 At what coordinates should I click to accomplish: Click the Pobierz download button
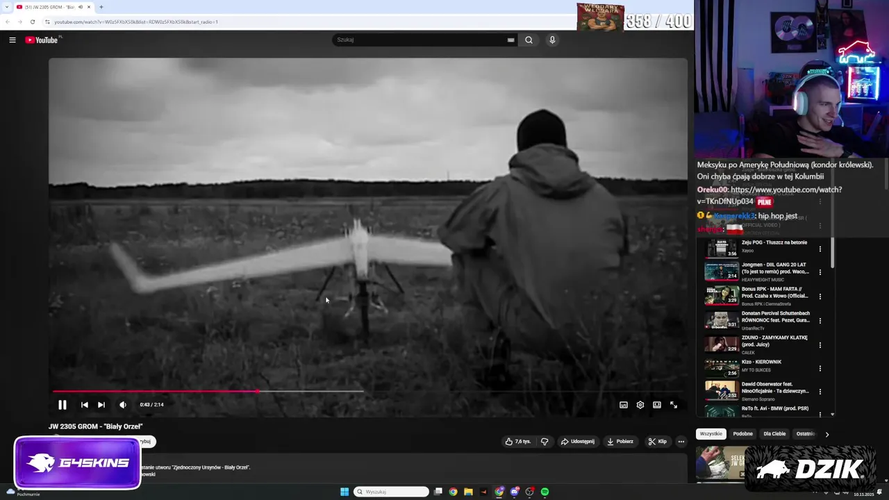(x=620, y=442)
